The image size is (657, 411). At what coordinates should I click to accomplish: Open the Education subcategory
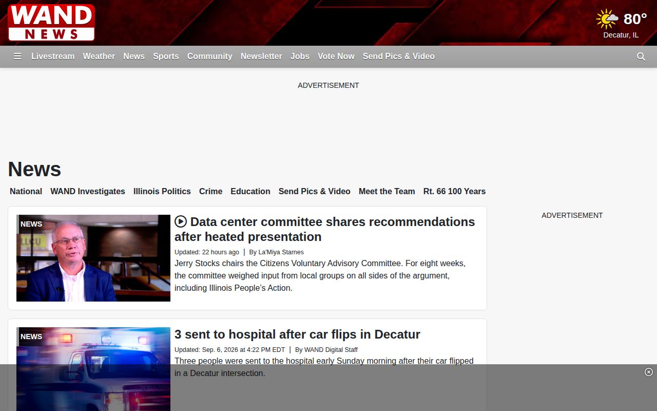click(x=250, y=191)
